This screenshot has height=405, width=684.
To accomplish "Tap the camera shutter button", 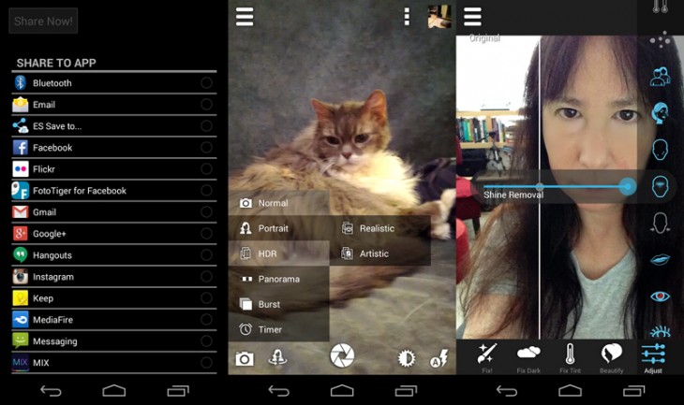I will click(x=342, y=355).
